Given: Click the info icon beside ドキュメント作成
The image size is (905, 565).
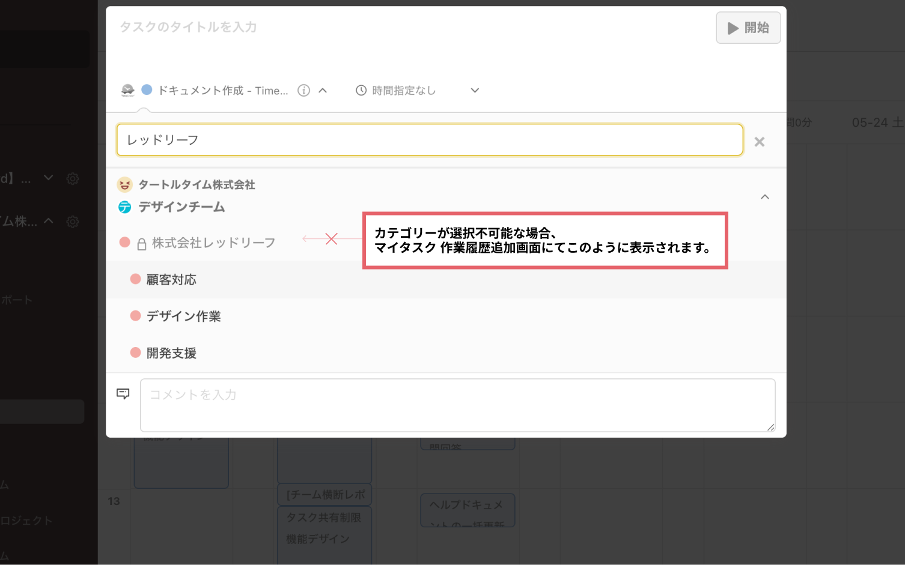Looking at the screenshot, I should pyautogui.click(x=304, y=91).
